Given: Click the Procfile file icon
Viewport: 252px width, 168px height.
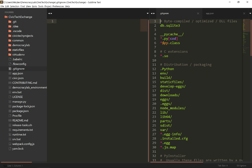Looking at the screenshot, I should pos(10,116).
